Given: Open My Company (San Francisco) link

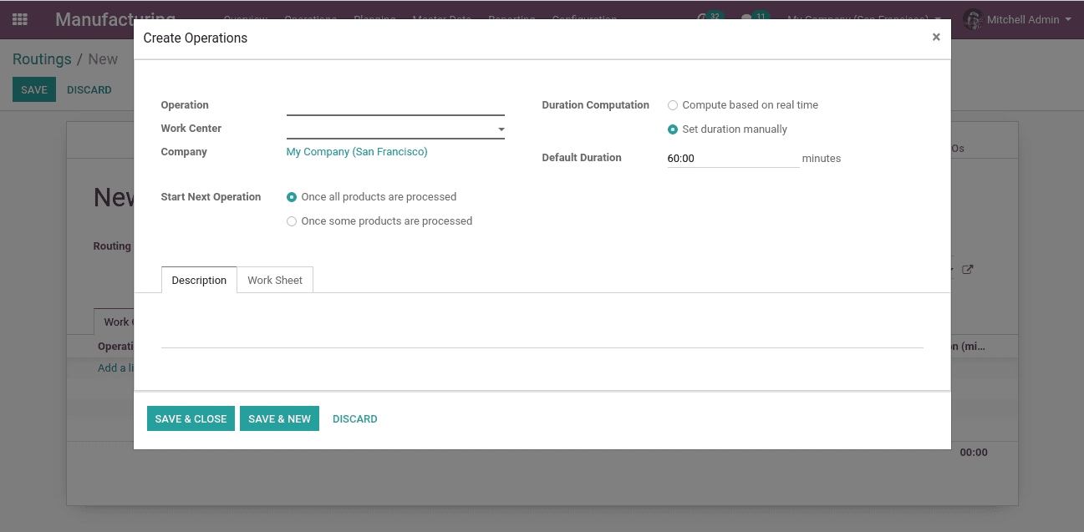Looking at the screenshot, I should tap(357, 152).
